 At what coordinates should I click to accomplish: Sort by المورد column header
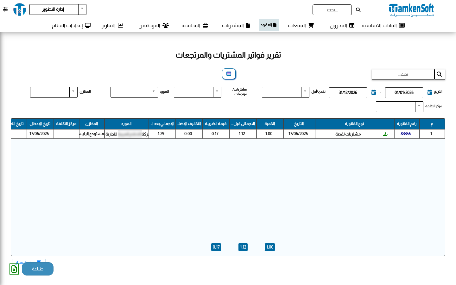127,124
